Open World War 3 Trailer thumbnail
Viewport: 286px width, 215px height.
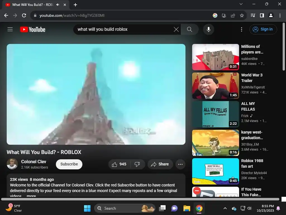point(215,86)
